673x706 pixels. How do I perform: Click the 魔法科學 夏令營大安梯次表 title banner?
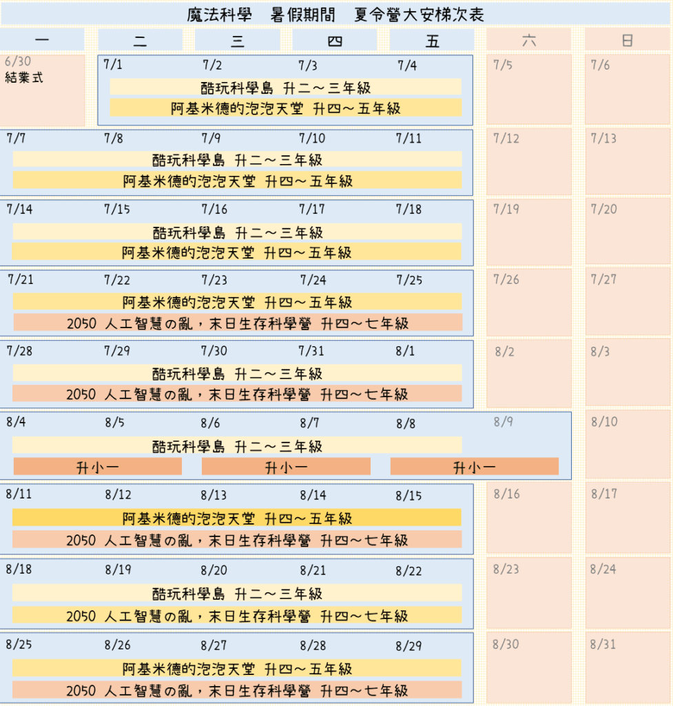(x=335, y=14)
